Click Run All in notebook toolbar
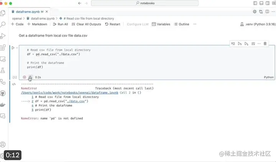 click(x=61, y=24)
